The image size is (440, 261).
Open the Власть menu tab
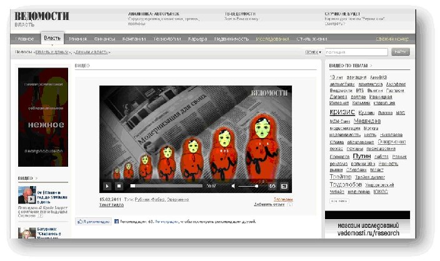52,38
